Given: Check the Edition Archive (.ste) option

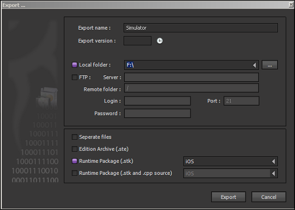Looking at the screenshot, I should tap(74, 149).
